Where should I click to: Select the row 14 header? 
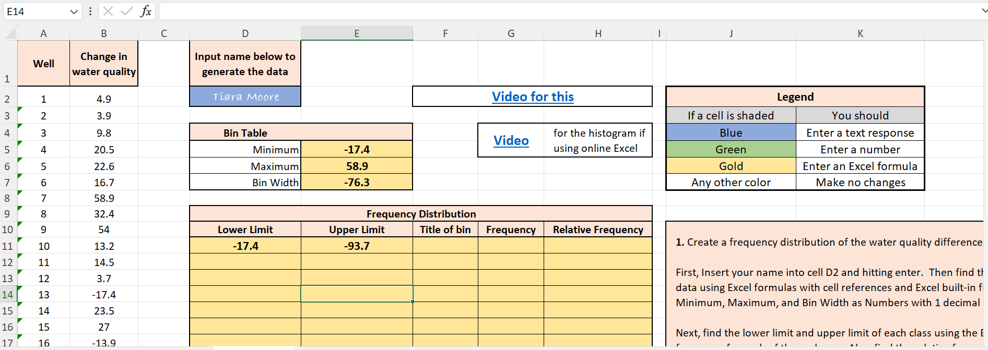8,294
